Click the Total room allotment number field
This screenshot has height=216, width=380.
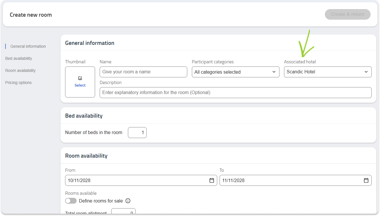coord(123,212)
